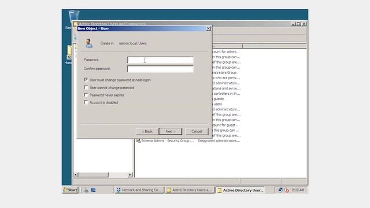Select the bold Active Directory User... taskbar button
Image resolution: width=370 pixels, height=208 pixels.
[x=240, y=190]
